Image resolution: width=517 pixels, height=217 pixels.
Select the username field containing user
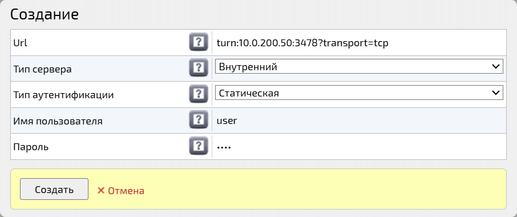(x=359, y=120)
